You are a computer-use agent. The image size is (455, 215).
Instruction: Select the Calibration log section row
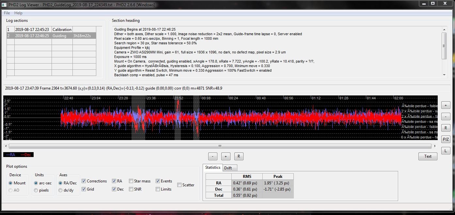click(52, 29)
